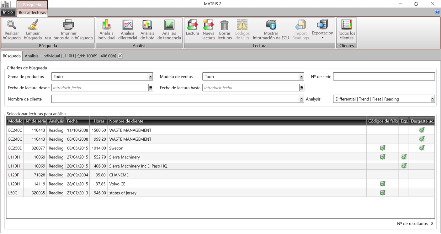Click Borrar lecturas trash icon
Screen dimensions: 441x234
pyautogui.click(x=225, y=25)
